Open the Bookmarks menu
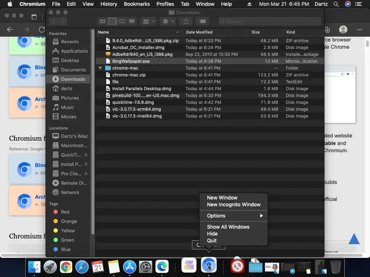The image size is (370, 277). tap(137, 4)
